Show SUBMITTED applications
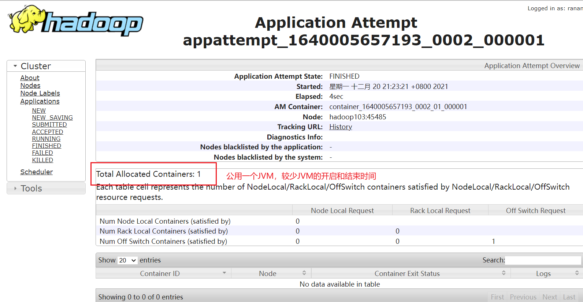 click(49, 124)
